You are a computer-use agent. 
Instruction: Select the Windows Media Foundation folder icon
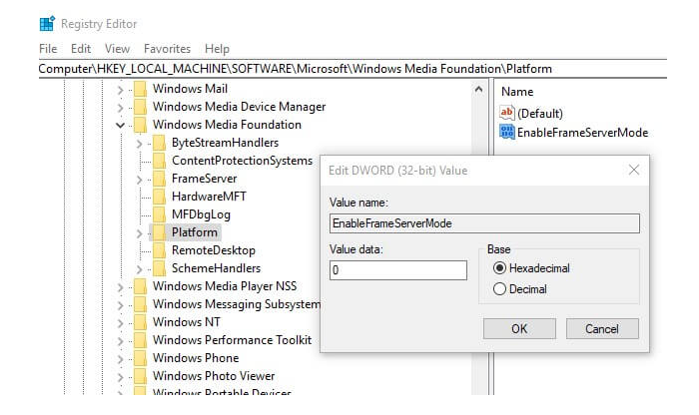140,125
